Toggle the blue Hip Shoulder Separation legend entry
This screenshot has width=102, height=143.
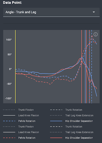tap(72, 121)
